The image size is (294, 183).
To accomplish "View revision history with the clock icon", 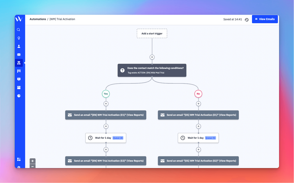I will [x=247, y=19].
